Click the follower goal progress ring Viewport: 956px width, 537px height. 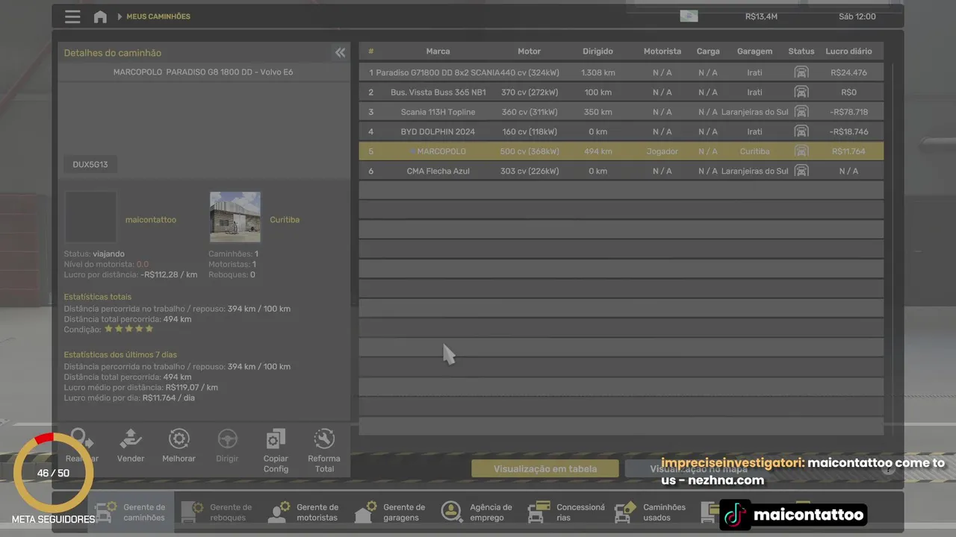point(53,474)
